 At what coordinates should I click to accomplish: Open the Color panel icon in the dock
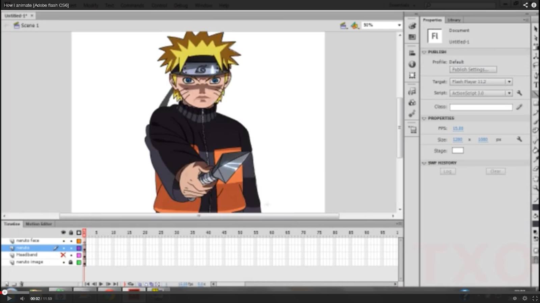pyautogui.click(x=412, y=26)
